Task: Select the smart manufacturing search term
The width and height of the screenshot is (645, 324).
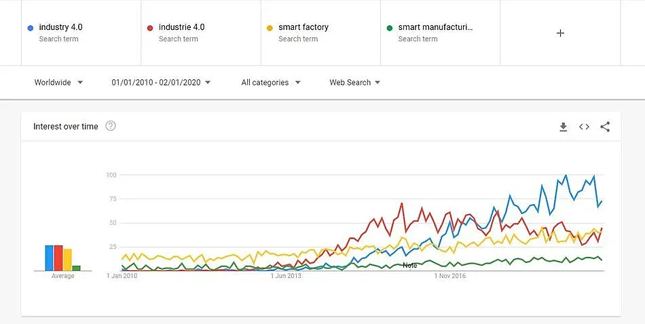Action: (x=435, y=27)
